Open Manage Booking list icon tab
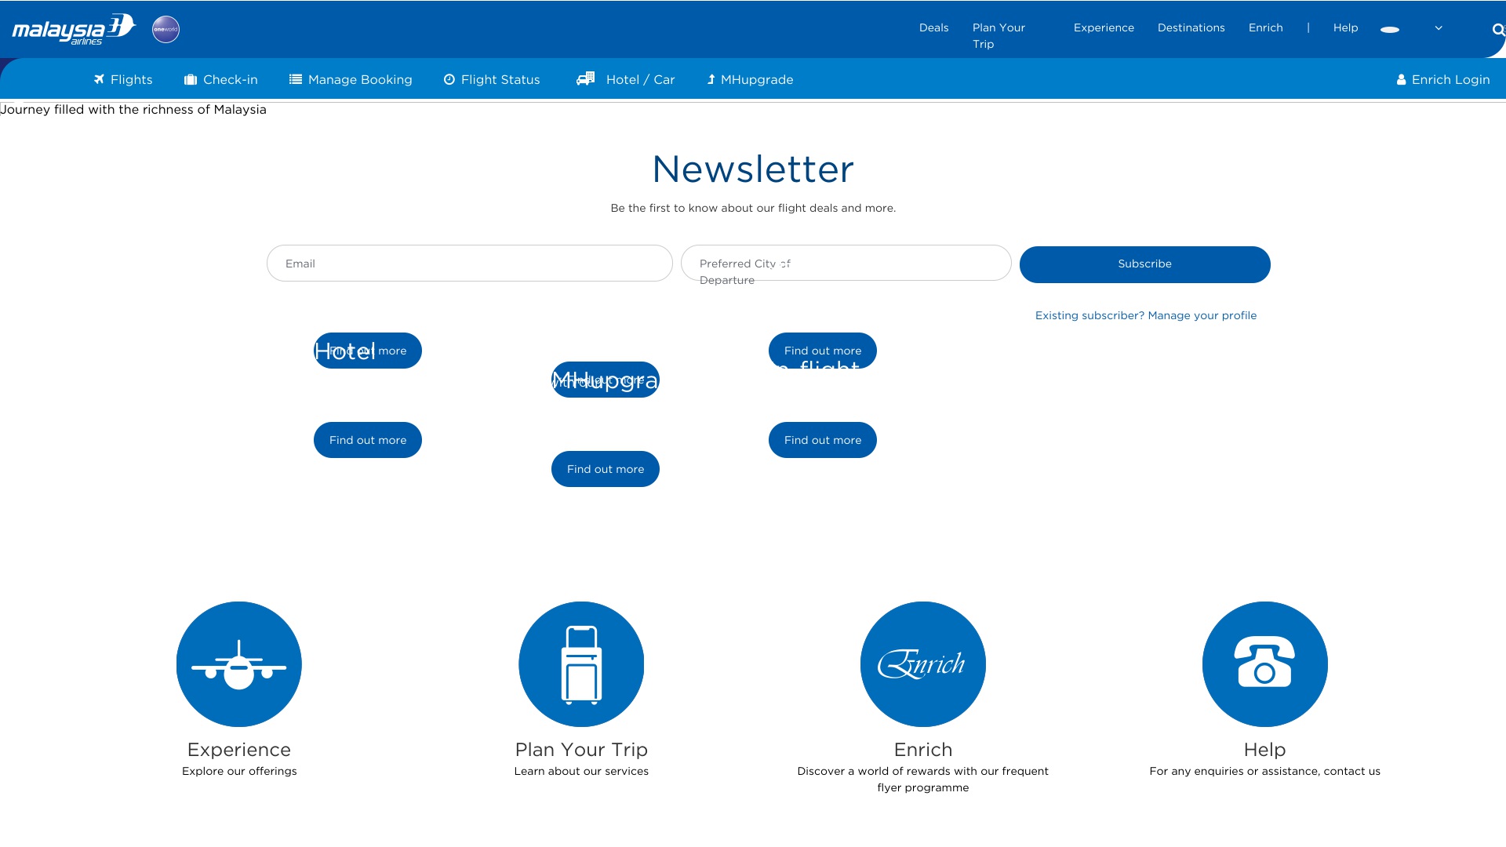 [351, 79]
